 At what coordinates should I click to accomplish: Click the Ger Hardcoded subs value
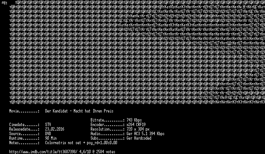139,138
